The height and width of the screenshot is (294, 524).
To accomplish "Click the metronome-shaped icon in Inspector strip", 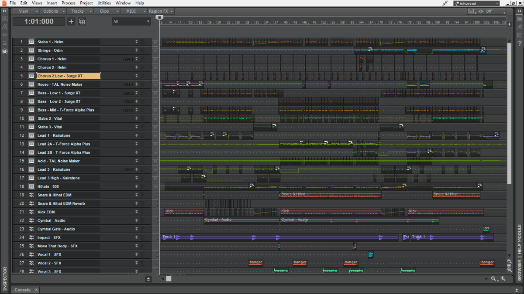I will tap(5, 27).
